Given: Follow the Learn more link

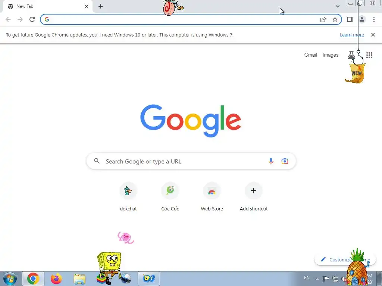Looking at the screenshot, I should point(352,35).
